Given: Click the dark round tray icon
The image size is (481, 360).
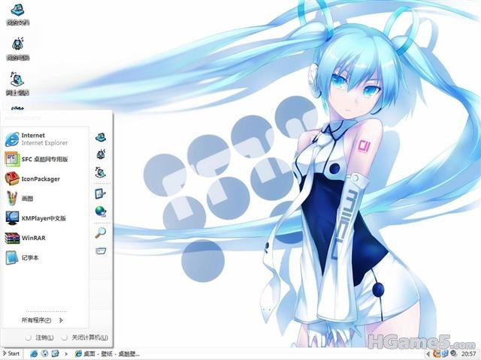Looking at the screenshot, I should (453, 354).
